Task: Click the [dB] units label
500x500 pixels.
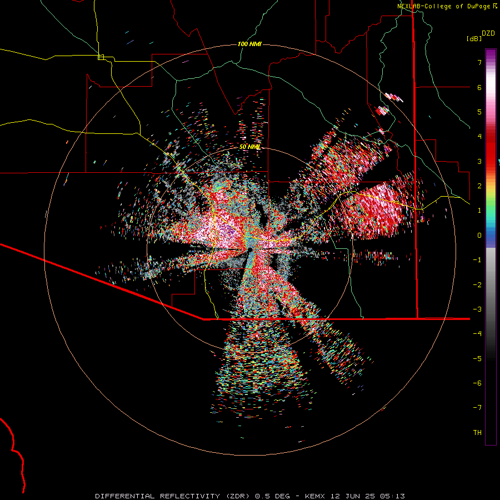Action: tap(474, 38)
